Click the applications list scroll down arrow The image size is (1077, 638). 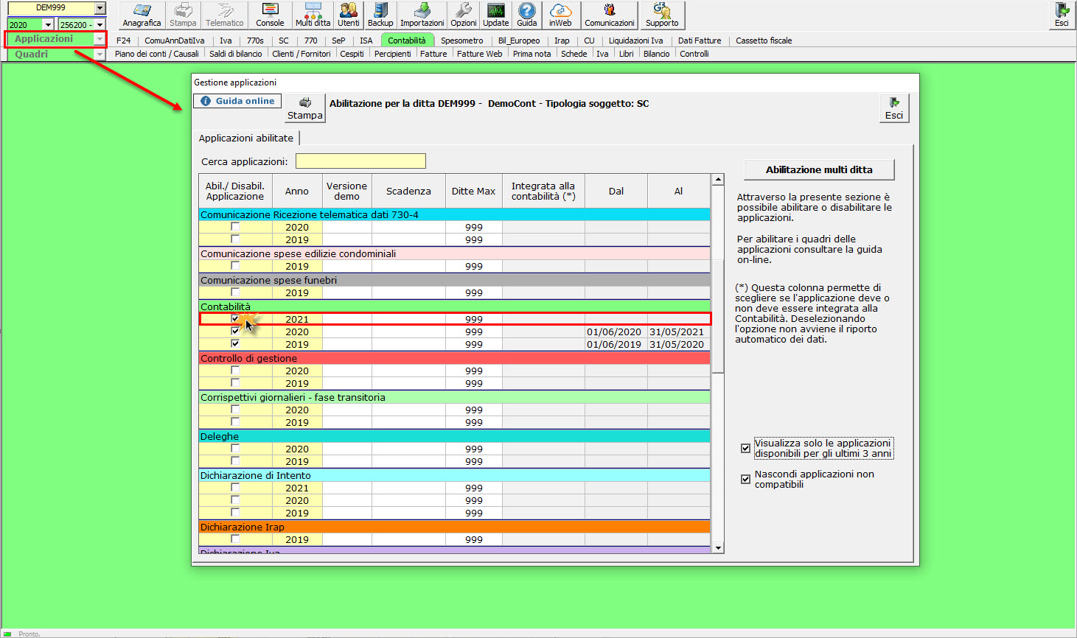pos(718,547)
